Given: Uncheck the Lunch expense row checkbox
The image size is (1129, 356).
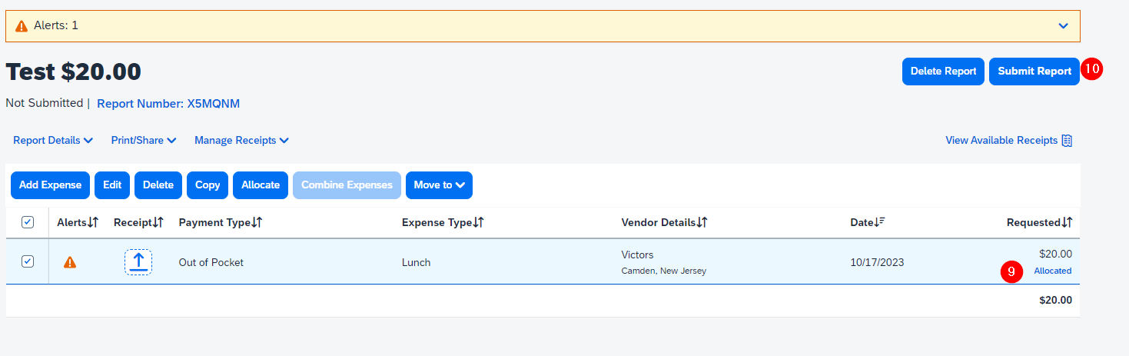Looking at the screenshot, I should pyautogui.click(x=28, y=261).
